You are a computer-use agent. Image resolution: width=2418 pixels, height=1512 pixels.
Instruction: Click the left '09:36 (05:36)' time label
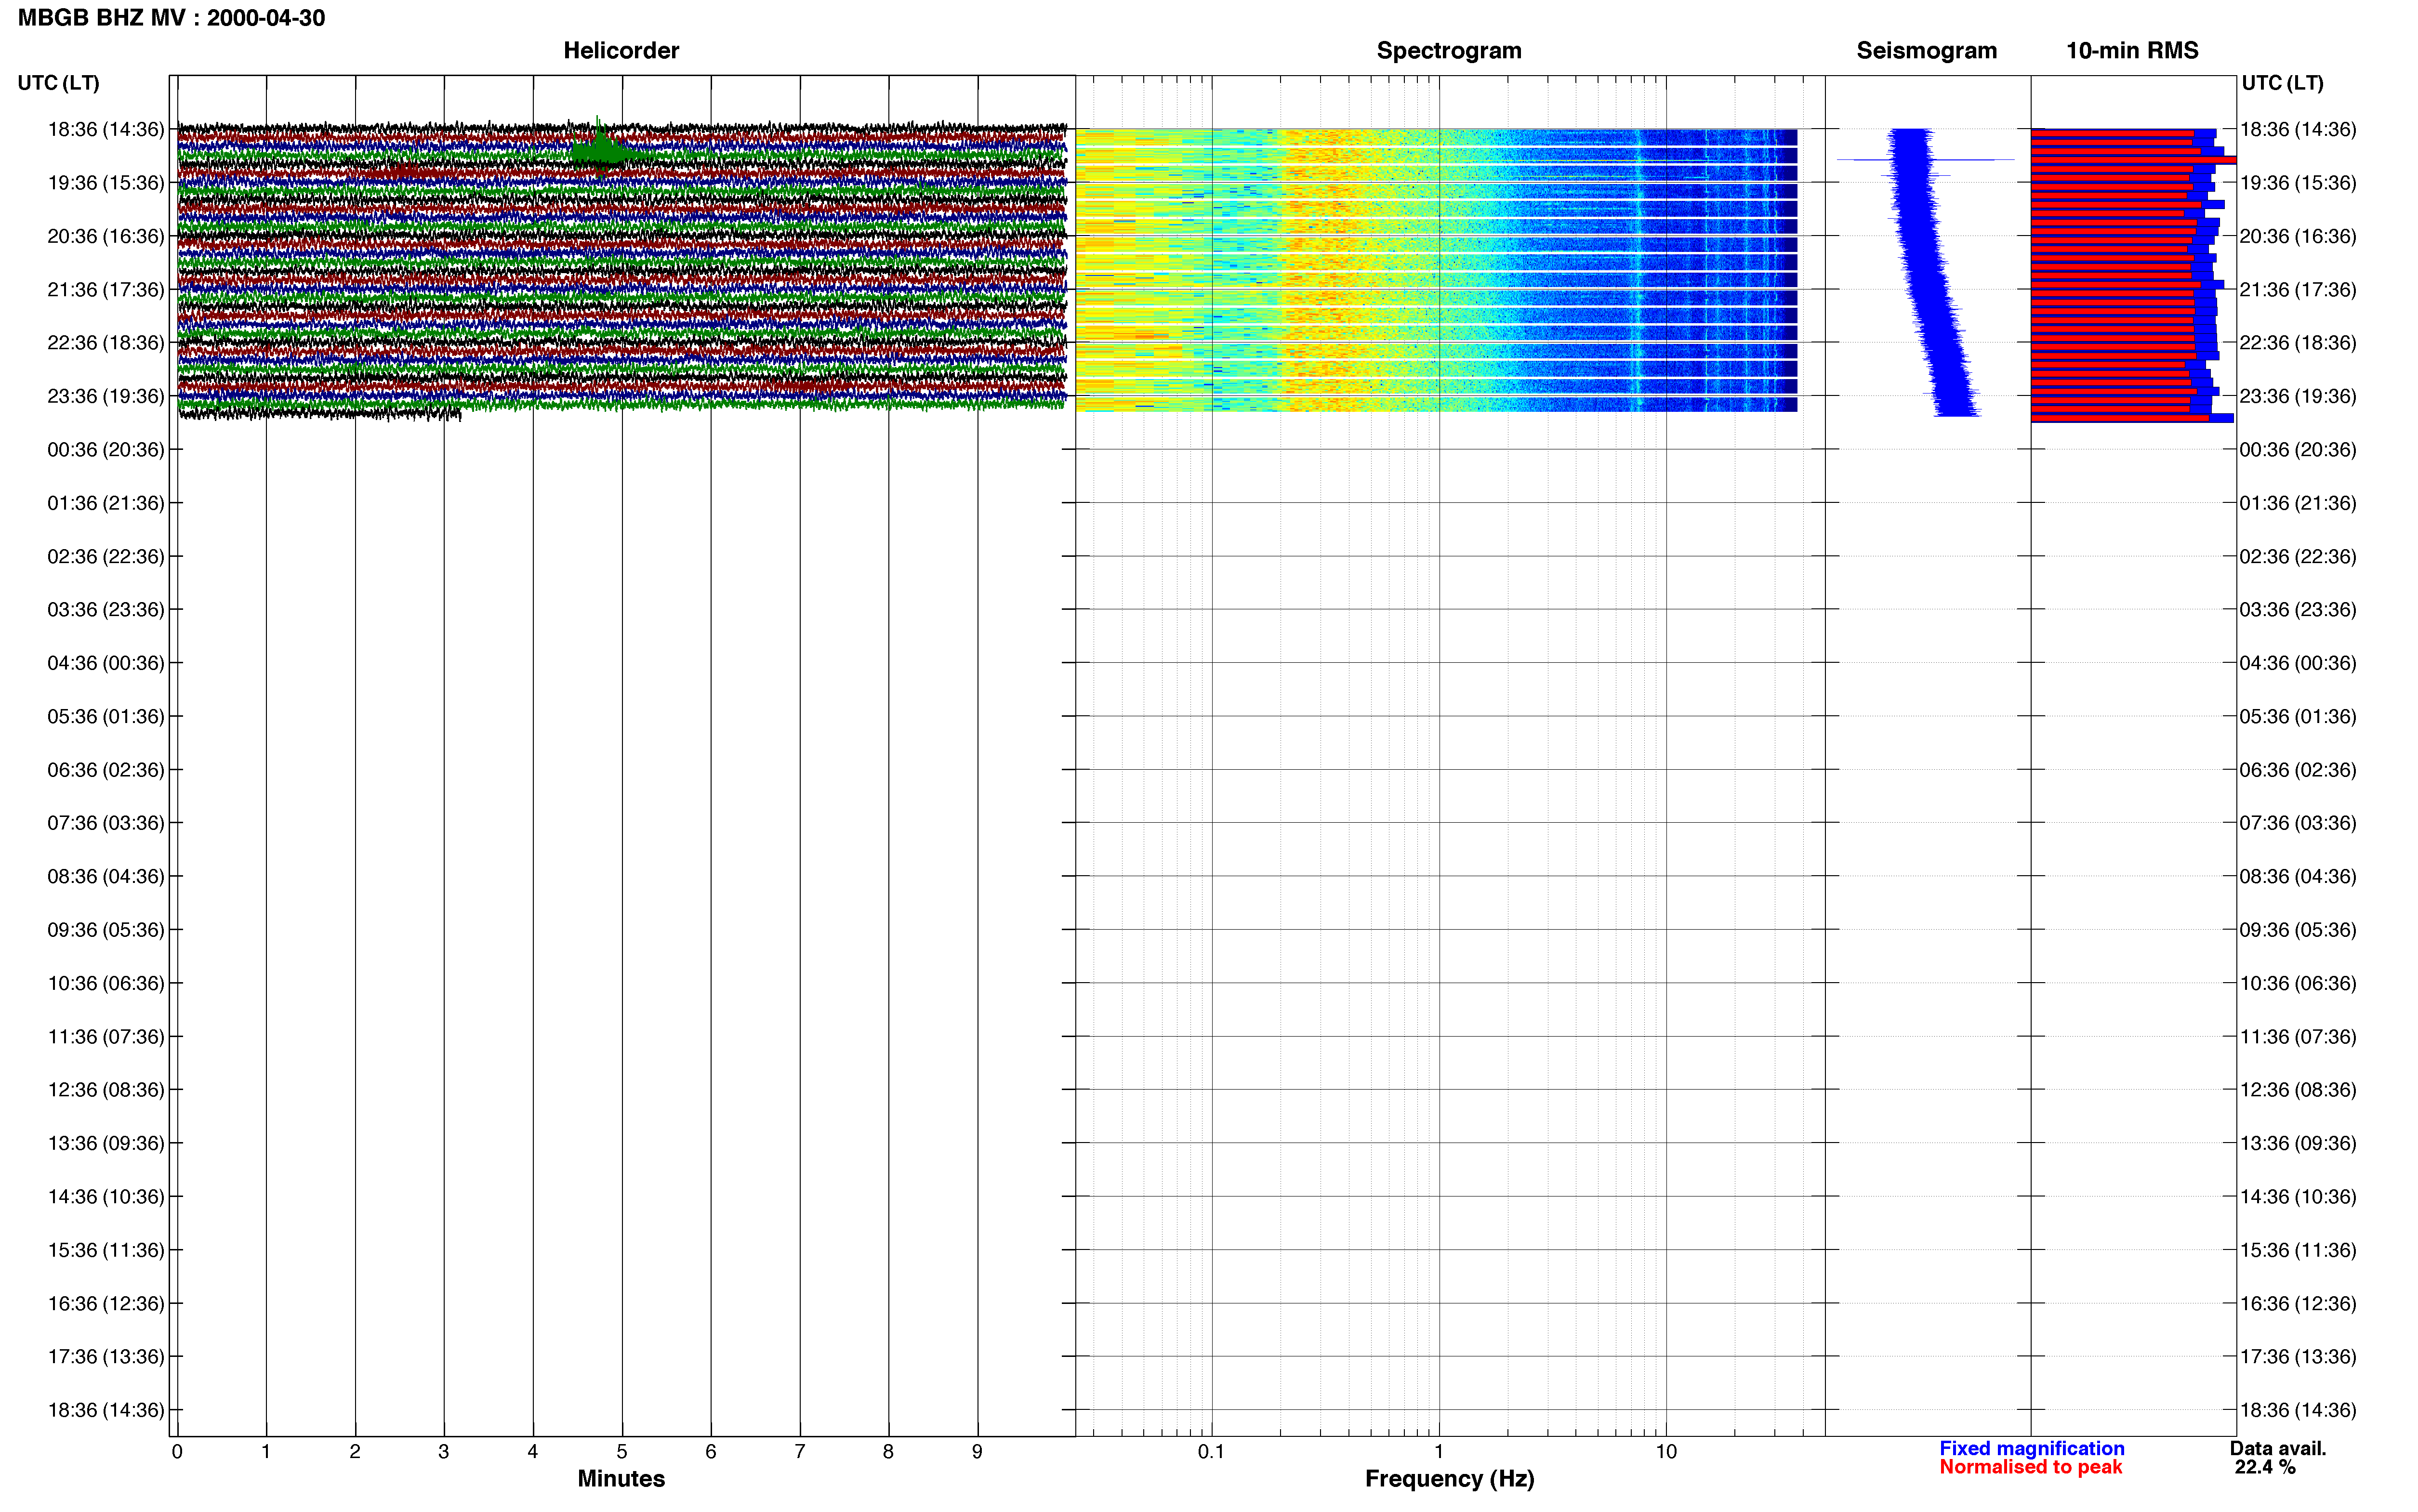(106, 930)
